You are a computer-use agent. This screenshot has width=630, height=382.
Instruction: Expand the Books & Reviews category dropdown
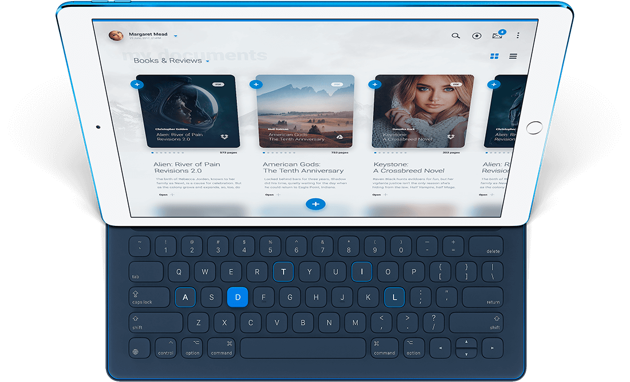[207, 61]
